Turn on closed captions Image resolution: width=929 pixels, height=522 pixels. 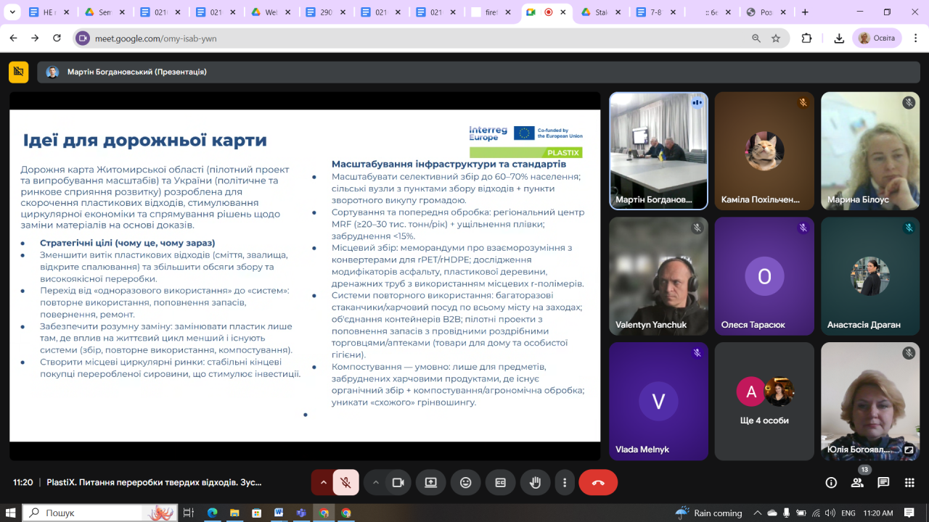tap(500, 482)
